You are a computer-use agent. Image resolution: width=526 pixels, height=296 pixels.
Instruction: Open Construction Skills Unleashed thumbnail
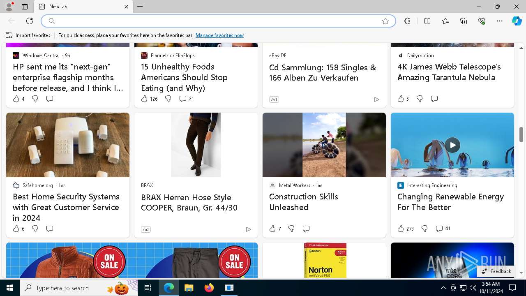pos(324,145)
